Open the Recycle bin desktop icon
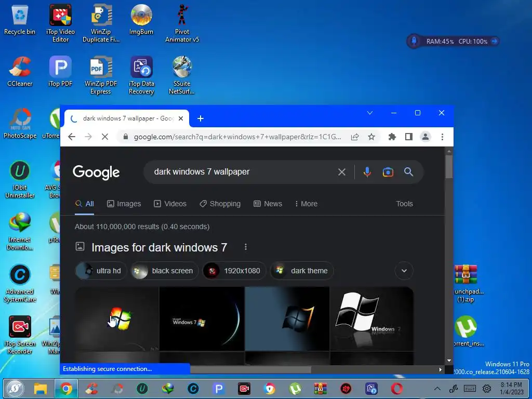The height and width of the screenshot is (399, 532). 20,20
